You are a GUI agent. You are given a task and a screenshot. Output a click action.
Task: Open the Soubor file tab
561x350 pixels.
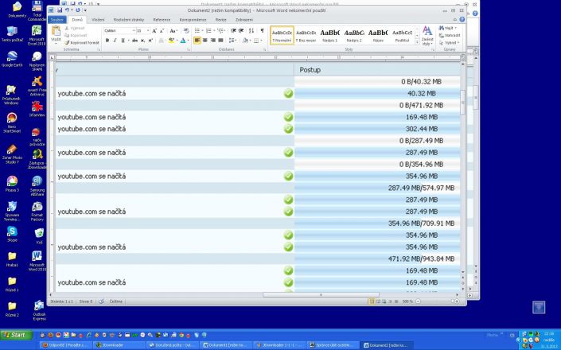[x=56, y=20]
